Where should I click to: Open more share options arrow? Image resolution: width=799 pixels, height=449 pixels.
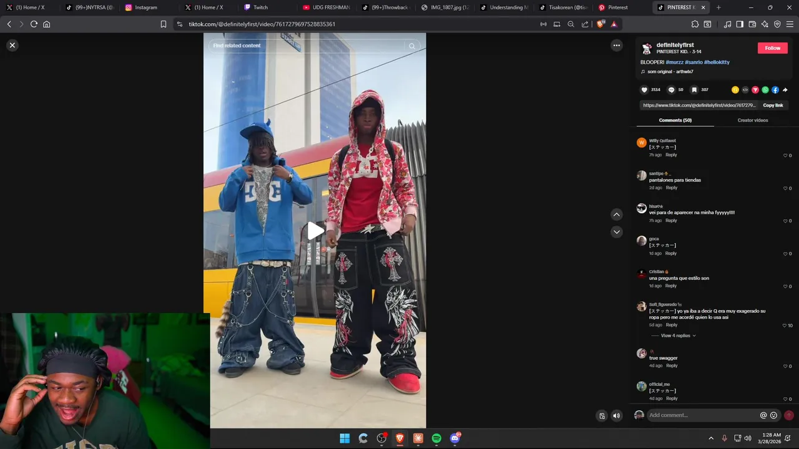(785, 90)
